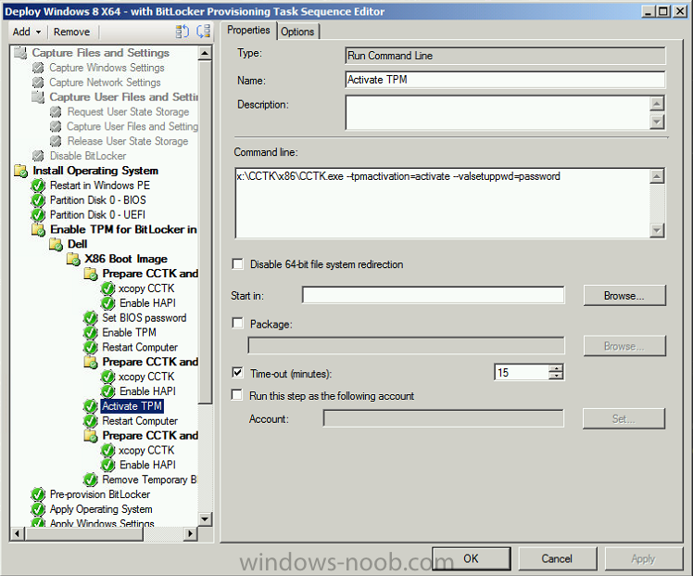Click the tree horizontal scroll left arrow
Viewport: 693px width, 576px height.
pos(18,533)
